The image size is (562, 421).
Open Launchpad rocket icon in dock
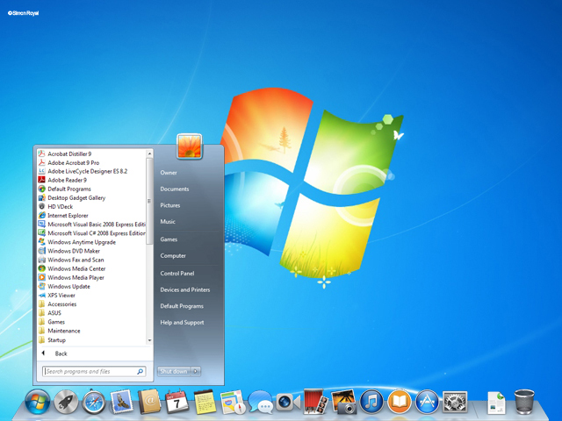click(x=66, y=403)
